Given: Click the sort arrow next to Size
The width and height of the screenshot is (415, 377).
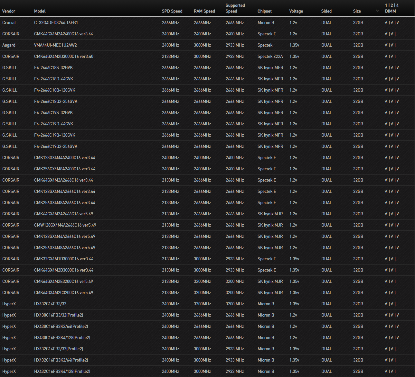Looking at the screenshot, I should pyautogui.click(x=377, y=11).
